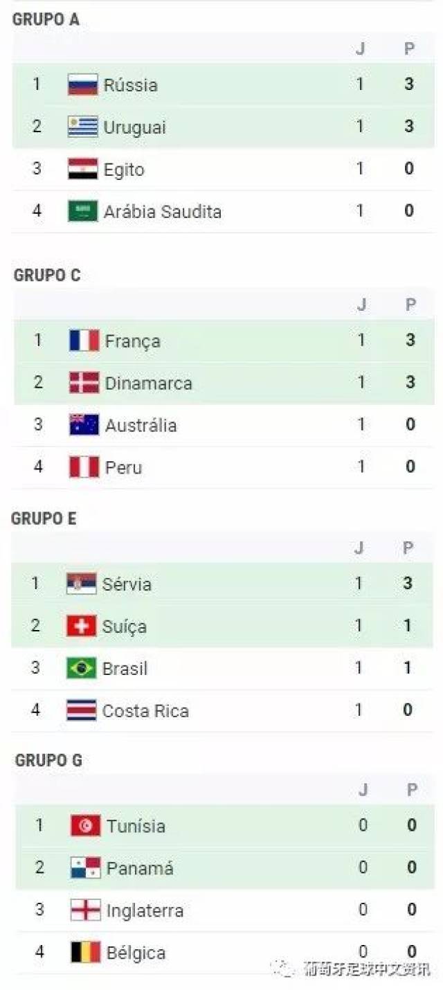Click the GRUPO A heading
The height and width of the screenshot is (990, 443).
(46, 19)
